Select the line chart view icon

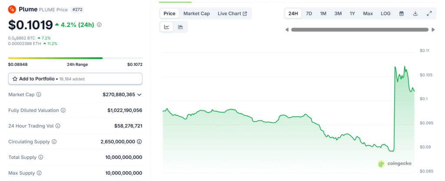pos(166,27)
